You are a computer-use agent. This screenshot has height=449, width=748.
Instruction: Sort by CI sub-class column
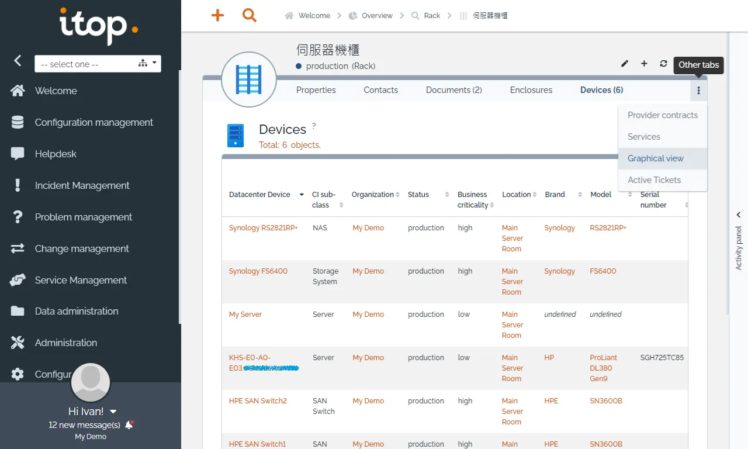pos(328,200)
